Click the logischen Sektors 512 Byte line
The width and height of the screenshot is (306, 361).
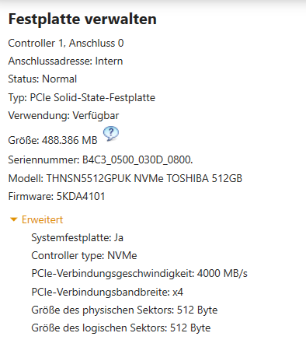pos(121,328)
